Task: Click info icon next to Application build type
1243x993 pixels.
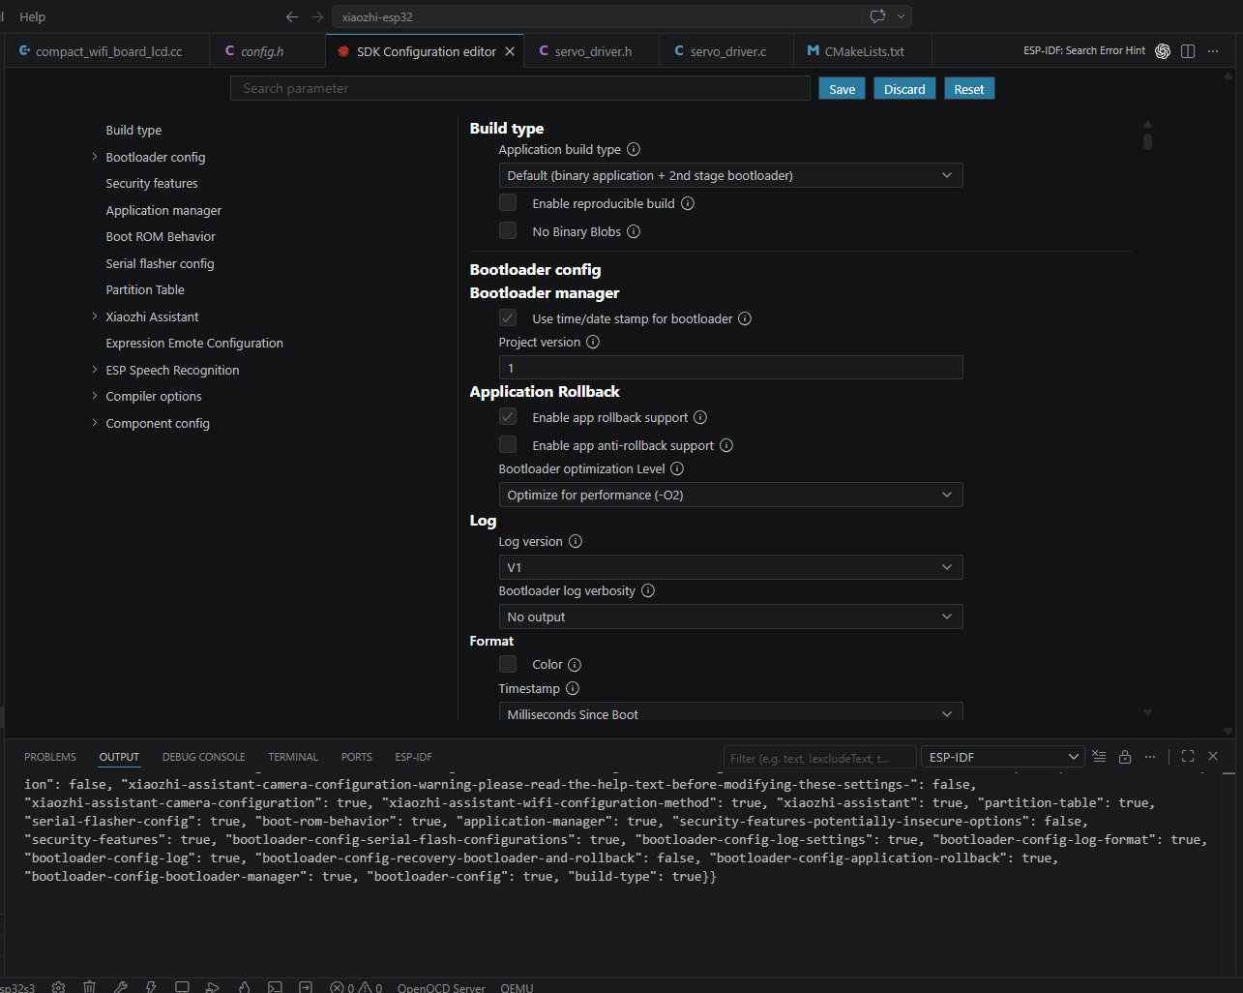Action: 634,149
